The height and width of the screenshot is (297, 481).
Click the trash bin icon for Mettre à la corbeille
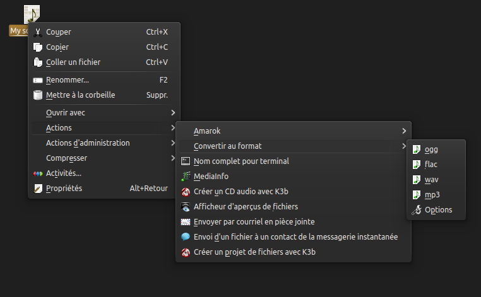(38, 95)
